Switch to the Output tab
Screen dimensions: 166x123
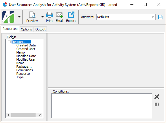pyautogui.click(x=40, y=29)
